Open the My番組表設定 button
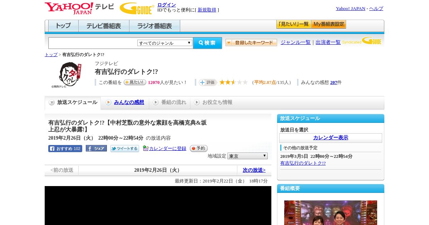Screen dimensions: 429x225 (329, 24)
